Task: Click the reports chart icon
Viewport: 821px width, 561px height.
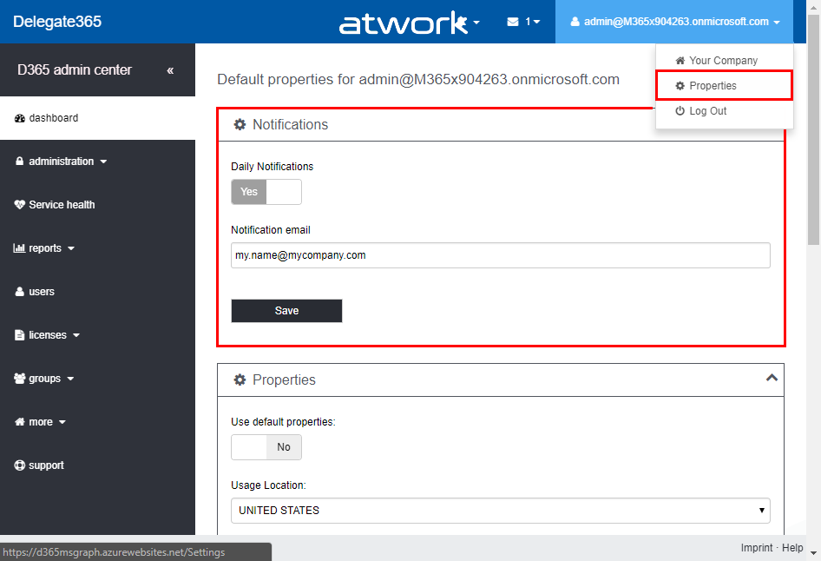Action: (19, 248)
